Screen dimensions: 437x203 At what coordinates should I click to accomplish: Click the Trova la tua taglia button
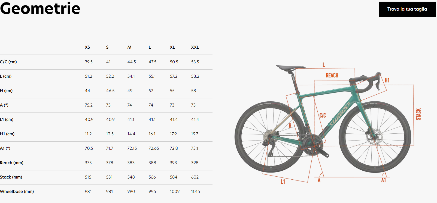click(x=407, y=9)
